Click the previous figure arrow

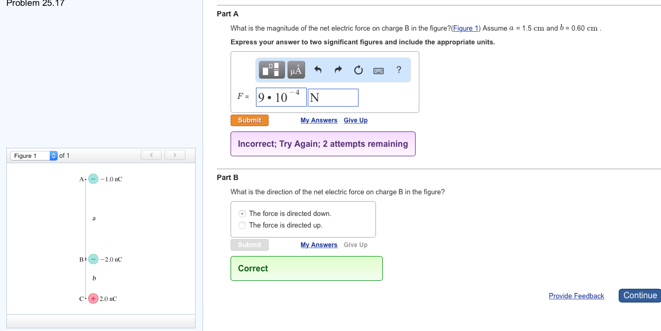(151, 155)
